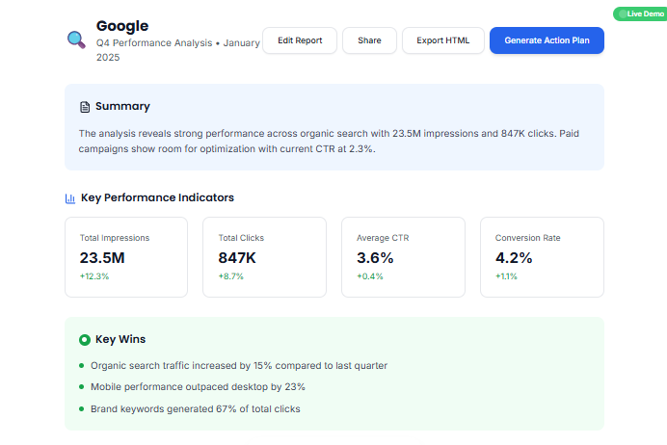Click the Google report title
This screenshot has height=445, width=667.
(122, 26)
